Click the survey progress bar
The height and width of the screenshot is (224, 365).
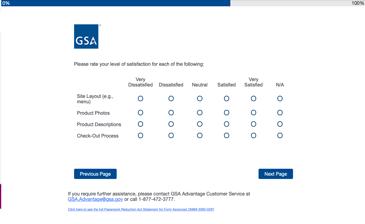point(182,3)
